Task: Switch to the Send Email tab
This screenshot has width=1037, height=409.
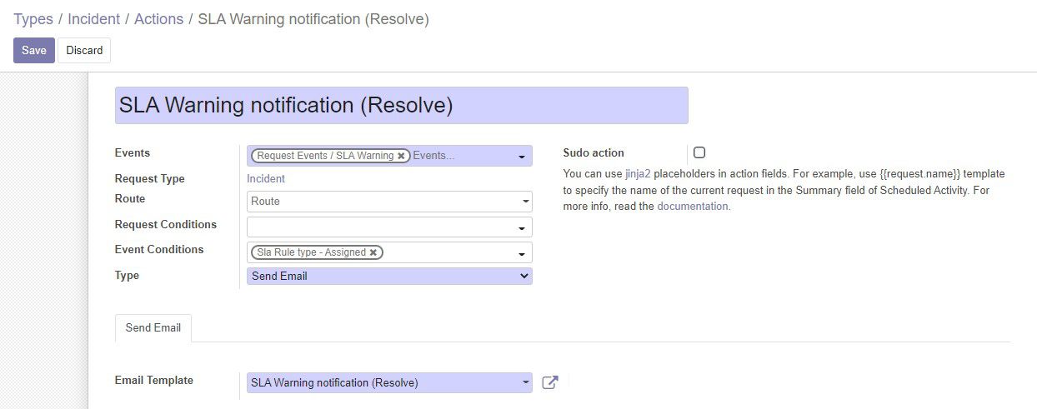Action: [153, 328]
